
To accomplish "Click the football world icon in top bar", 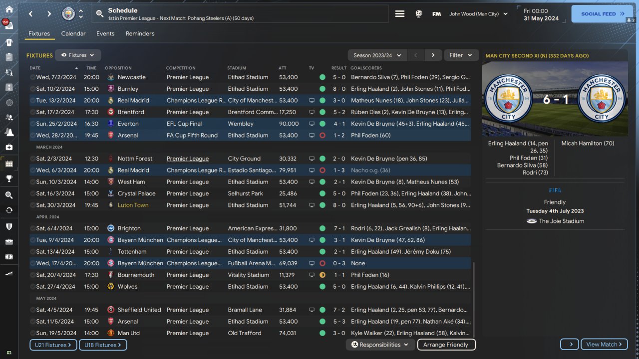I will point(419,14).
